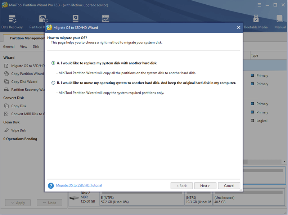The height and width of the screenshot is (215, 288).
Task: Click scrollbar right arrow in partition list
Action: coord(284,162)
